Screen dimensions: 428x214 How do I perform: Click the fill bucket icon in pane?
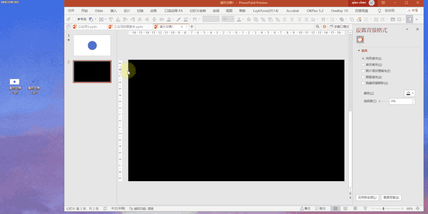(x=360, y=40)
